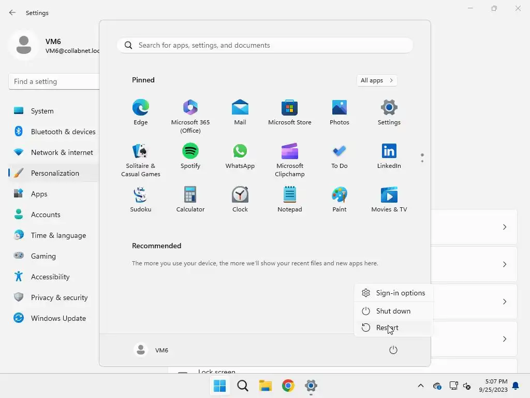
Task: Open Apps settings category
Action: pos(54,194)
